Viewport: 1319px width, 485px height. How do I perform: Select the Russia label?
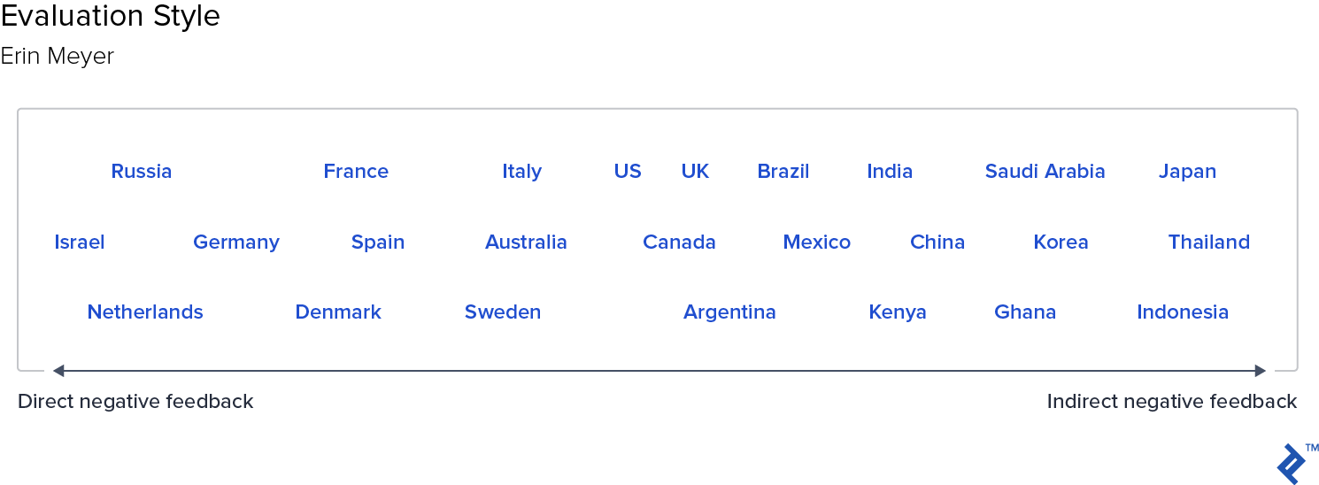(x=142, y=172)
